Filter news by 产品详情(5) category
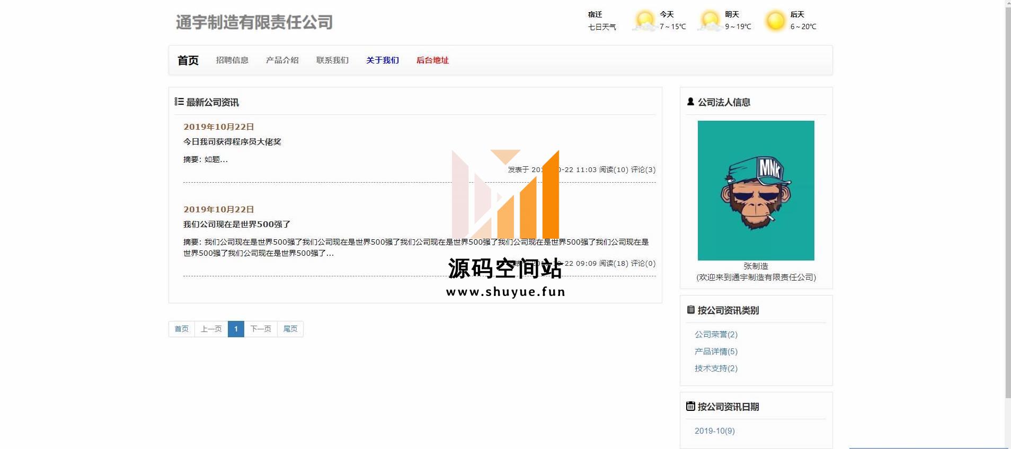 pyautogui.click(x=716, y=352)
